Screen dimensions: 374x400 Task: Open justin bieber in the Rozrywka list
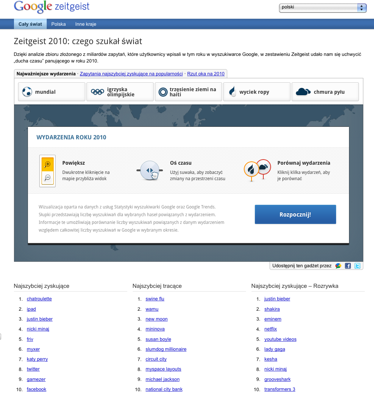click(x=277, y=299)
